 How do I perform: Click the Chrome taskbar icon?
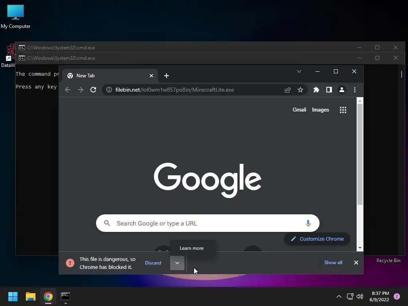point(48,296)
